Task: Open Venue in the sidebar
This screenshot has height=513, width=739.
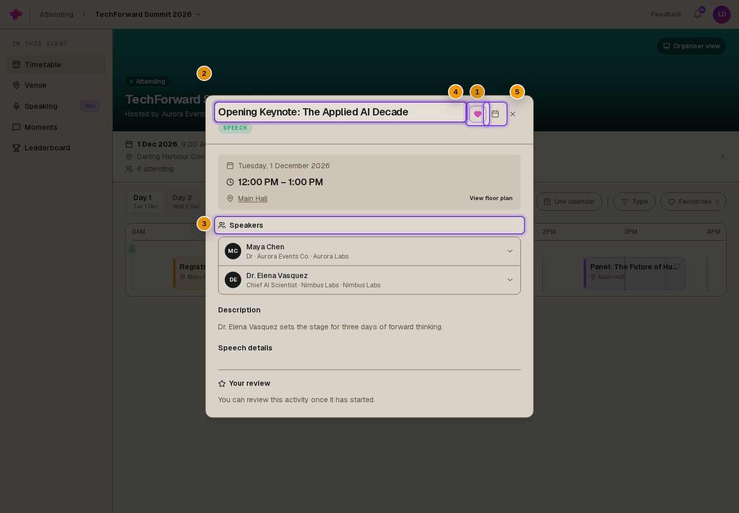Action: click(x=56, y=85)
